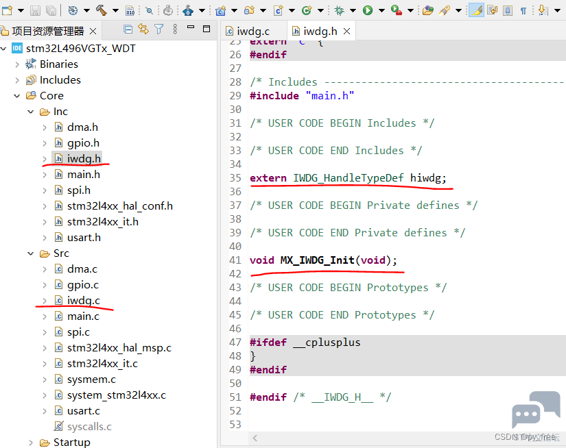Open dropdown beside torch search icon
566x448 pixels.
458,11
